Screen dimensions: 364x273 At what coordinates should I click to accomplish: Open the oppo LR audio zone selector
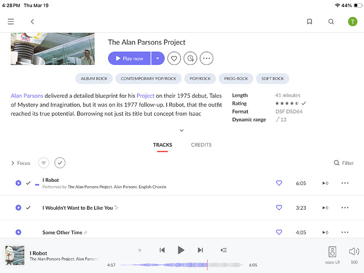pyautogui.click(x=332, y=255)
